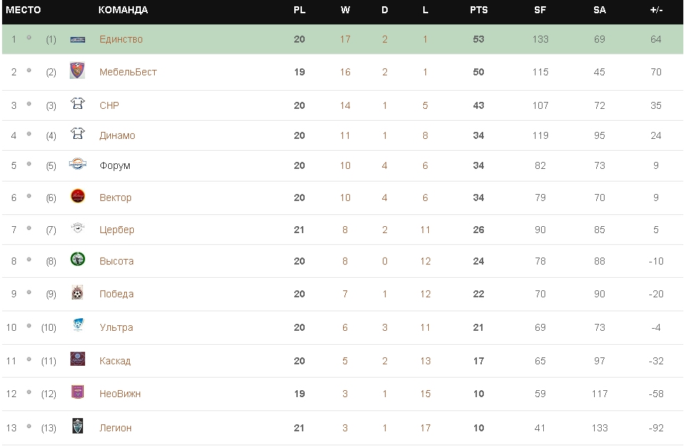Open the Ультра team link
The width and height of the screenshot is (691, 446).
point(116,327)
